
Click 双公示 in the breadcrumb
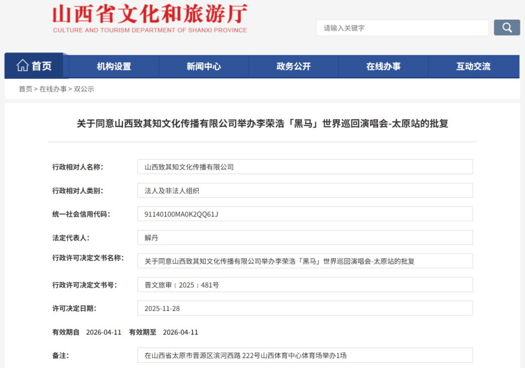(84, 89)
